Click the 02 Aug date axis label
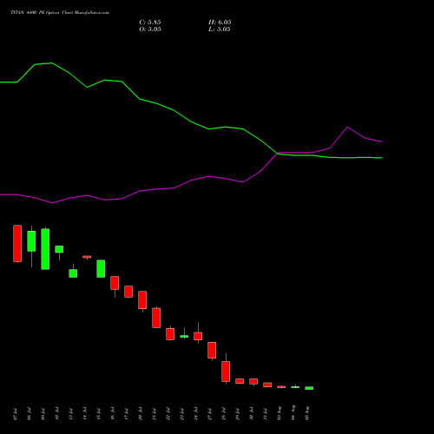 [x=279, y=413]
